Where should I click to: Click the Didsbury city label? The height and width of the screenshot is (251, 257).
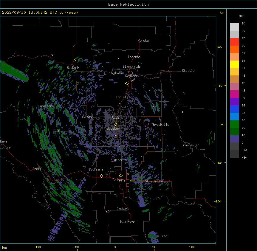(114, 128)
